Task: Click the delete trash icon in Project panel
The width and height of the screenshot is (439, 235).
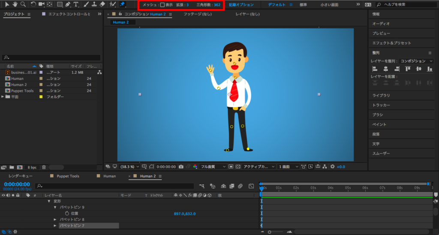Action: pyautogui.click(x=44, y=167)
